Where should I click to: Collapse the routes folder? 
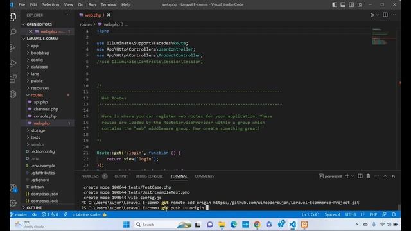(x=37, y=95)
